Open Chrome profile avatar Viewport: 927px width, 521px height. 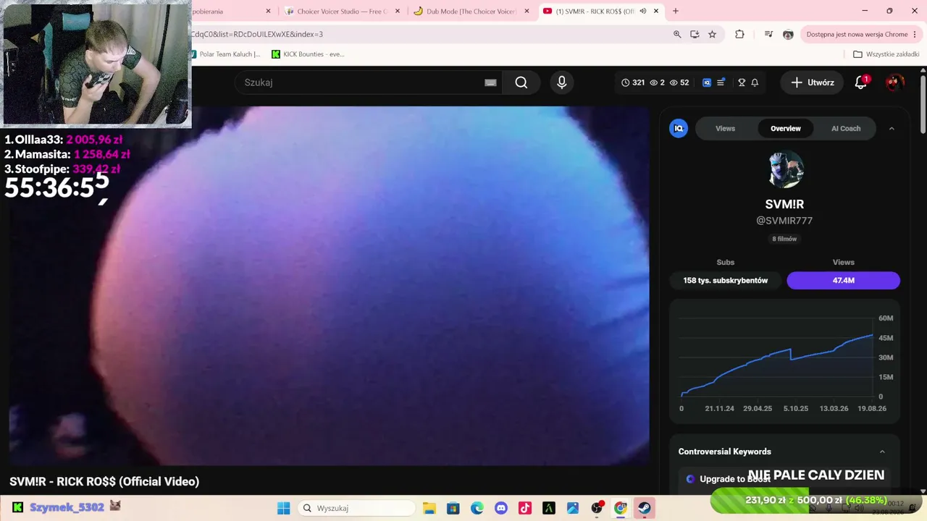coord(788,34)
